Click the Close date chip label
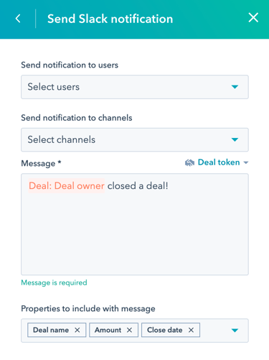 point(164,330)
